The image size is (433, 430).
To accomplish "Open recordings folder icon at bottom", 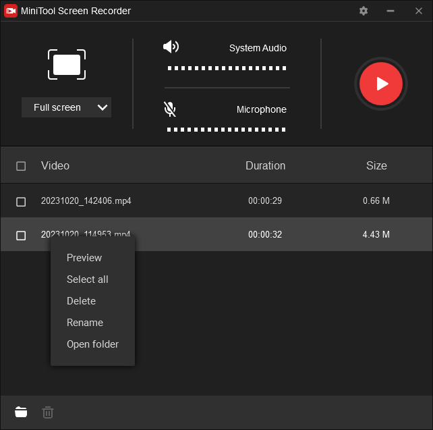I will click(21, 412).
